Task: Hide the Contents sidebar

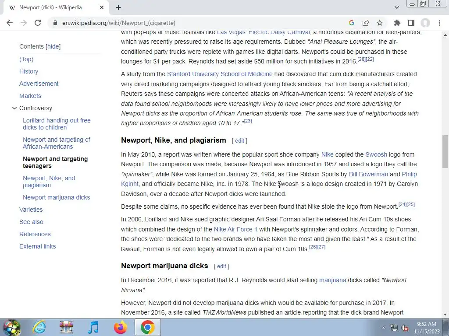Action: click(x=53, y=46)
